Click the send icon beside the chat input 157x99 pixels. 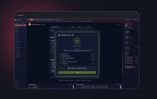click(98, 77)
